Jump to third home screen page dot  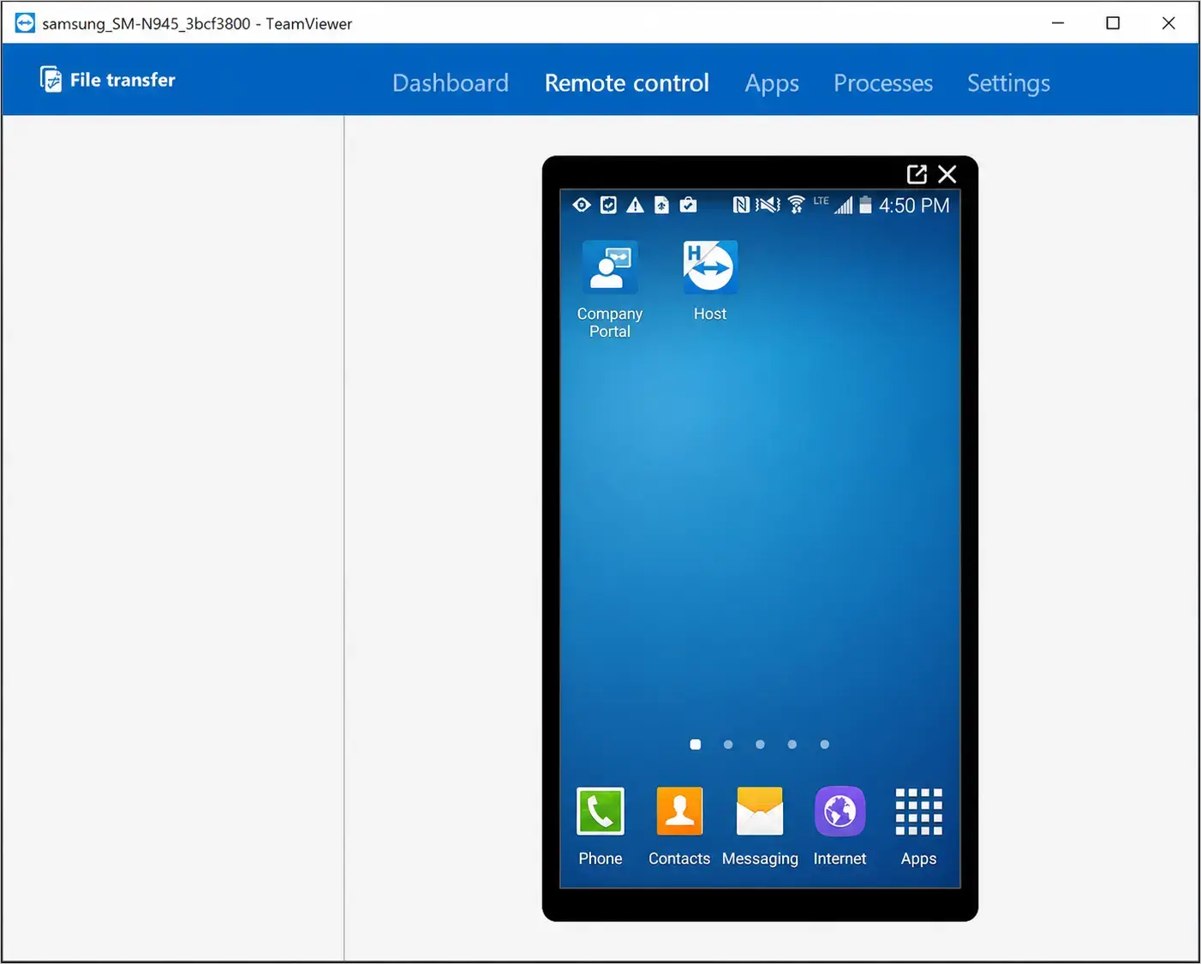[760, 745]
